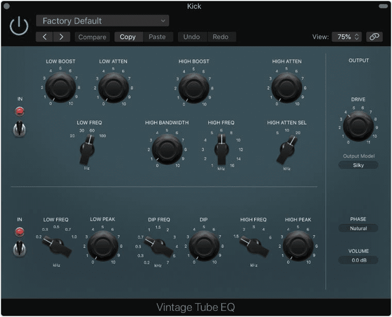
Task: Open the Output Model Silky menu
Action: [x=358, y=165]
